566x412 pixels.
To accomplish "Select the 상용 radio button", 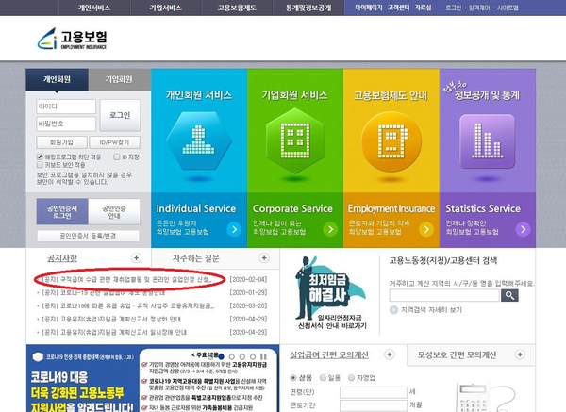I will (x=293, y=378).
